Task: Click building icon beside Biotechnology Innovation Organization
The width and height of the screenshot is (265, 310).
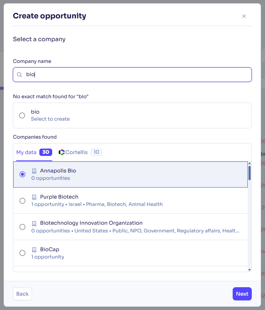Action: (x=34, y=224)
